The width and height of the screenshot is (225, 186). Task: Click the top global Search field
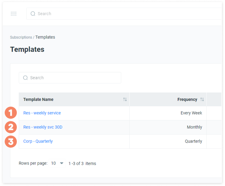(x=124, y=13)
